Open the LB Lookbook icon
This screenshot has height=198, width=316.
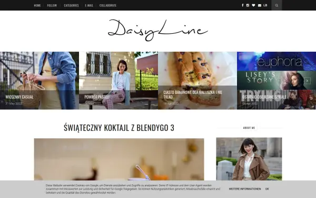click(x=265, y=5)
